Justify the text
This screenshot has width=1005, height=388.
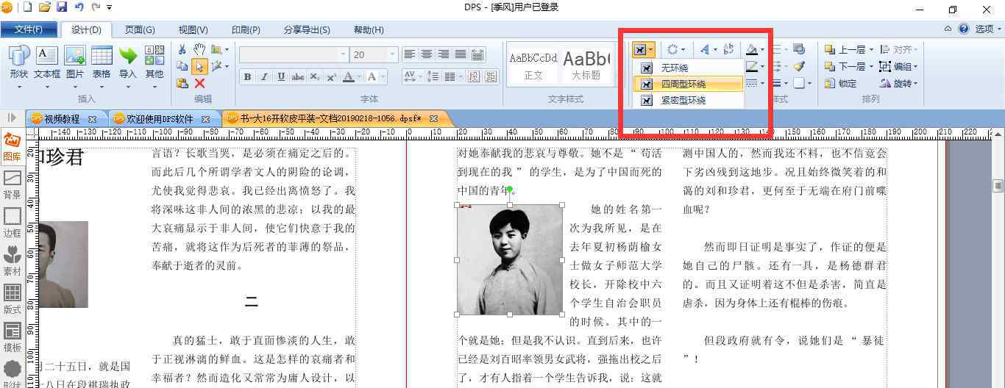[461, 54]
